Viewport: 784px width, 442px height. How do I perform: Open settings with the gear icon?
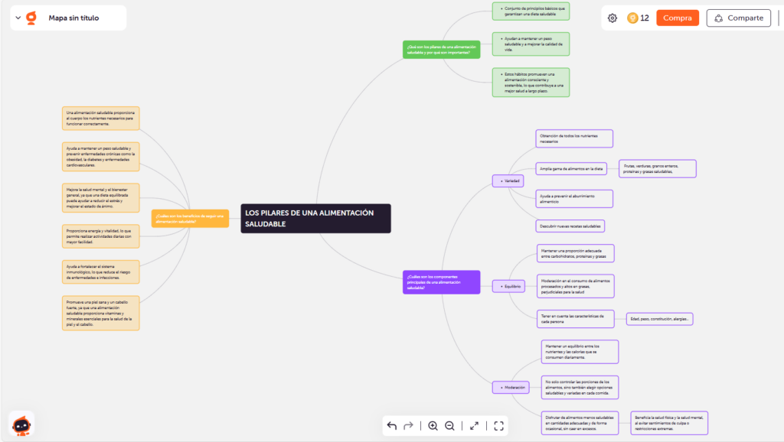click(612, 18)
